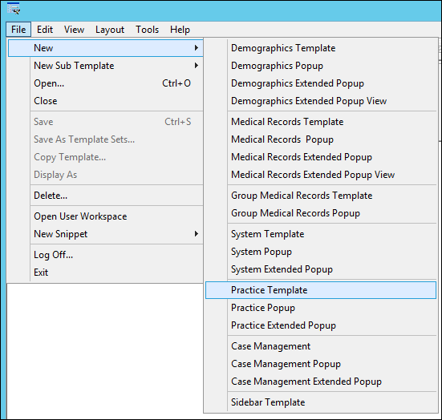Choose Exit from the File menu
The width and height of the screenshot is (442, 420).
[x=105, y=273]
